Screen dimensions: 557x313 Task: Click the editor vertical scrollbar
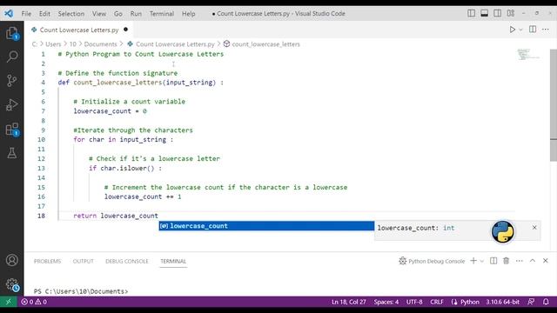(x=554, y=104)
